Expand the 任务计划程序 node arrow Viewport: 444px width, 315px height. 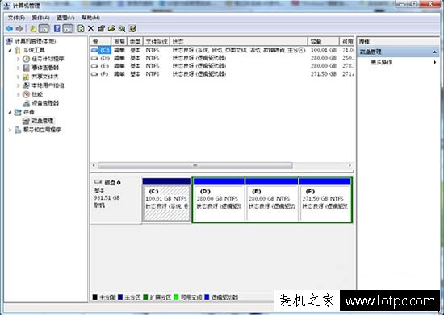(x=19, y=59)
